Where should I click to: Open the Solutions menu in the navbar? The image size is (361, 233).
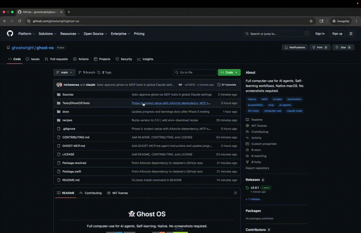pos(46,34)
